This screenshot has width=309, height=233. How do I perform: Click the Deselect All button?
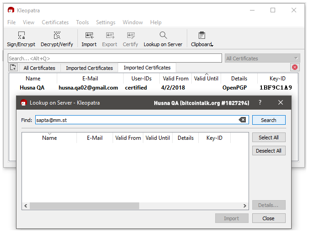pyautogui.click(x=269, y=151)
